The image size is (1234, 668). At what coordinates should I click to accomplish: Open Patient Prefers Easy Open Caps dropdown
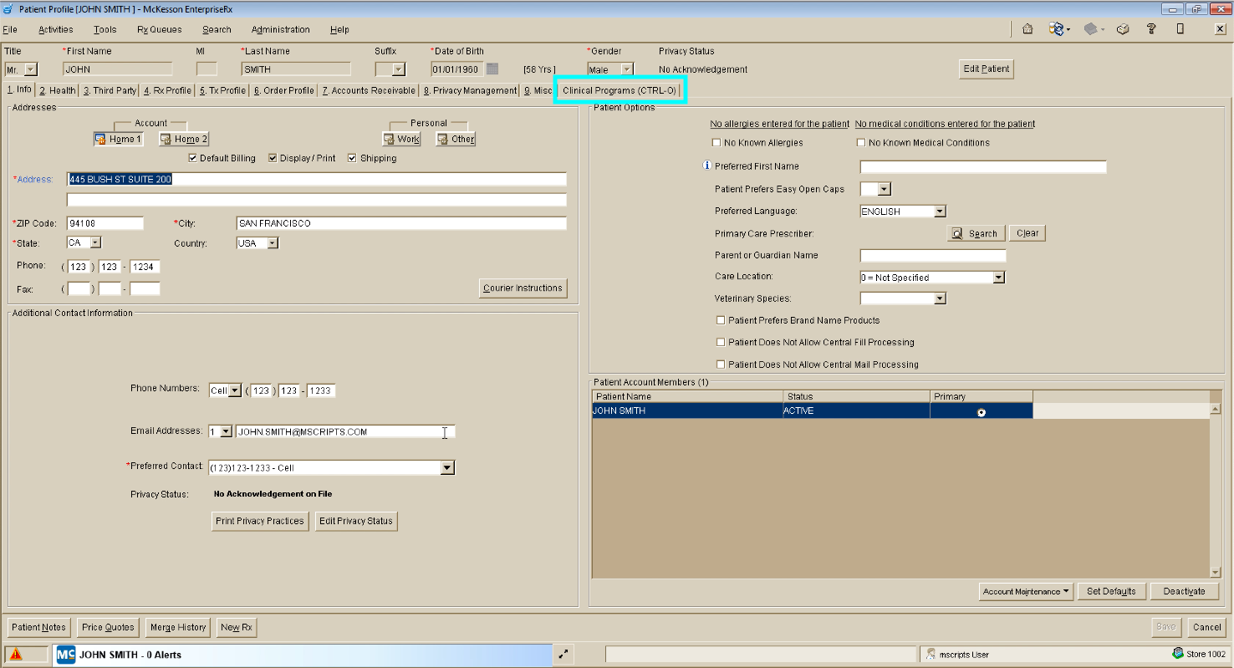tap(885, 189)
